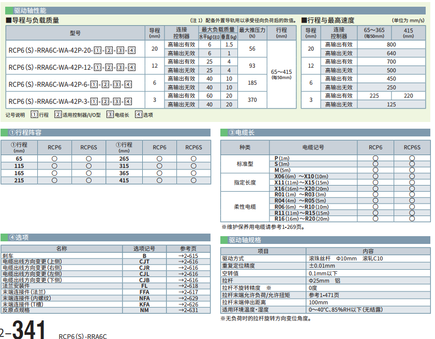Screen dimensions: 435x339
Task: Click stroke value 415 in lineup table
Action: [124, 180]
